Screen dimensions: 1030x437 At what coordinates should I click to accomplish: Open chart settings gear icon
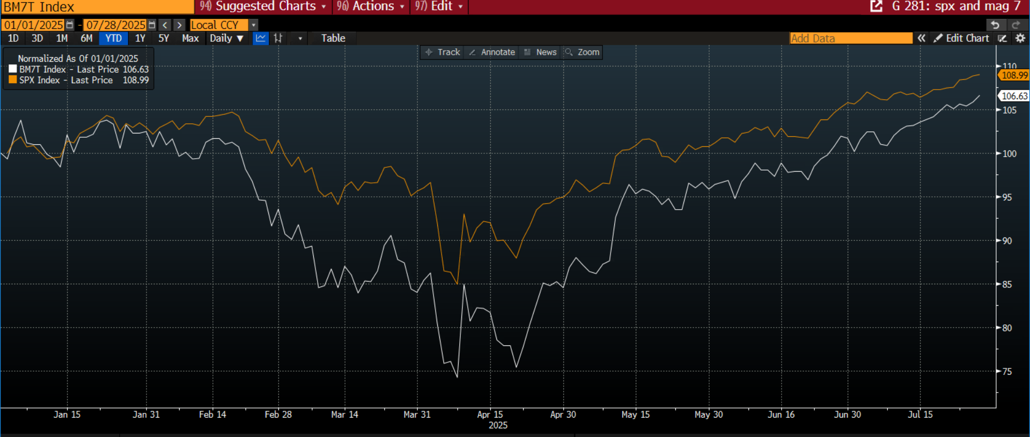pos(1020,38)
